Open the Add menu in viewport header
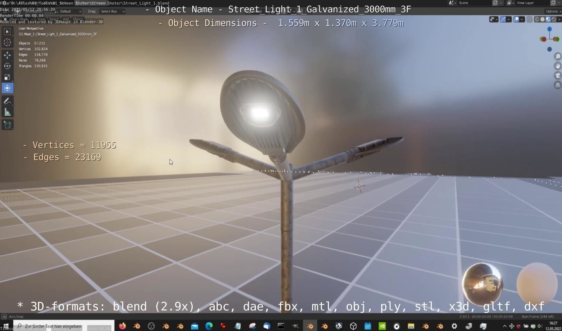Screen dimensions: 562x331 tap(66, 20)
